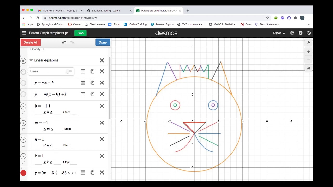This screenshot has width=333, height=187.
Task: Switch to Launch Meeting Zoom tab
Action: [109, 11]
